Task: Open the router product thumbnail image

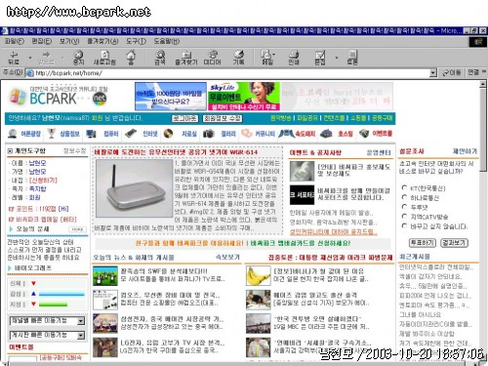Action: [135, 188]
